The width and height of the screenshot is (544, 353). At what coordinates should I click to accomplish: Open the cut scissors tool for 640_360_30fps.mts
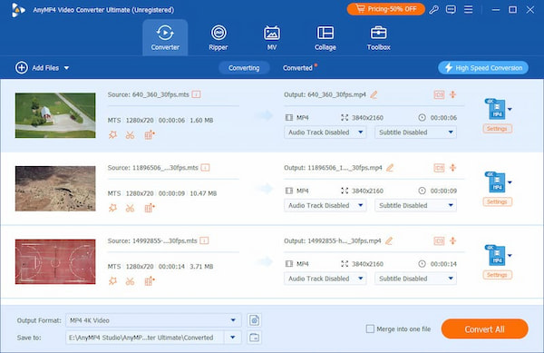(130, 135)
